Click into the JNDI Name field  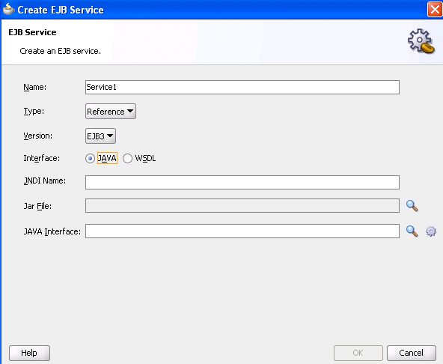coord(242,182)
